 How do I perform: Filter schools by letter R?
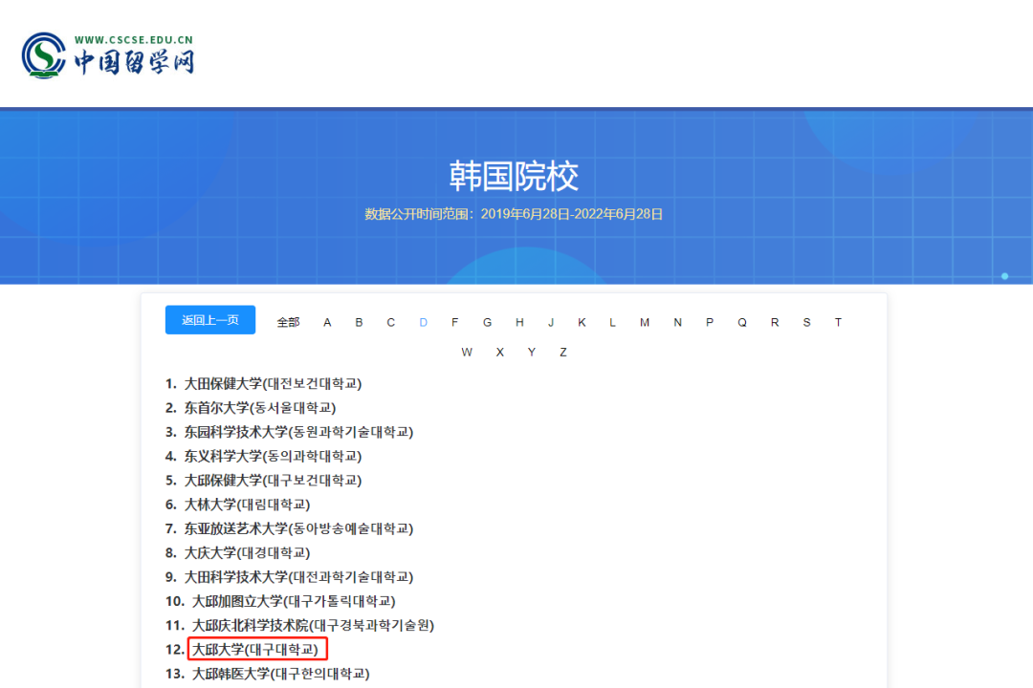click(x=775, y=323)
